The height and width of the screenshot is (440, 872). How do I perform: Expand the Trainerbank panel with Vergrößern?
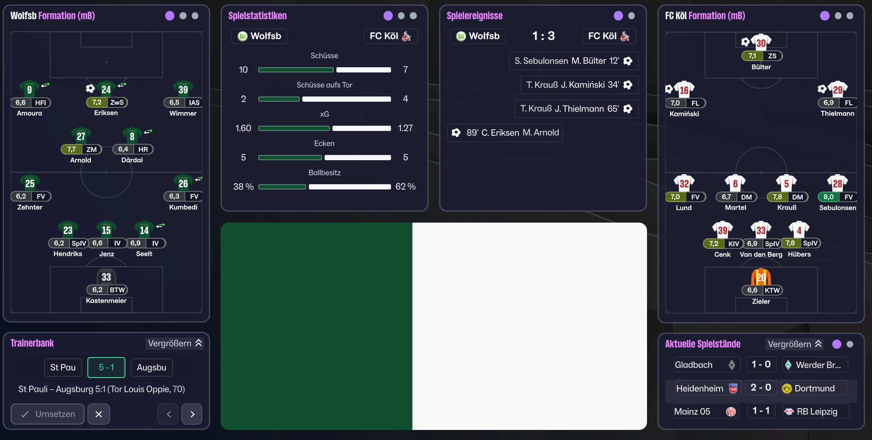pyautogui.click(x=175, y=344)
